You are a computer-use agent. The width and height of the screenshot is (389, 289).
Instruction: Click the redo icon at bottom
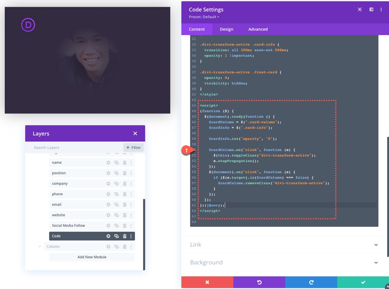[x=311, y=282]
